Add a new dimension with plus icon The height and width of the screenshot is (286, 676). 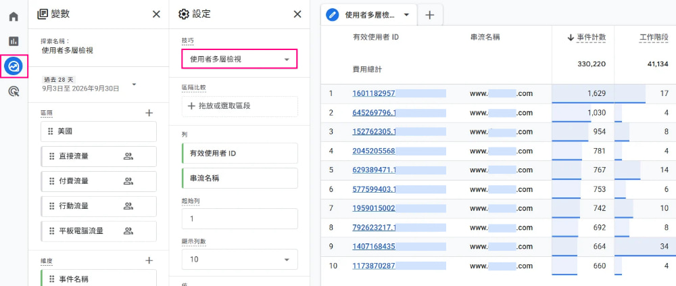point(149,260)
